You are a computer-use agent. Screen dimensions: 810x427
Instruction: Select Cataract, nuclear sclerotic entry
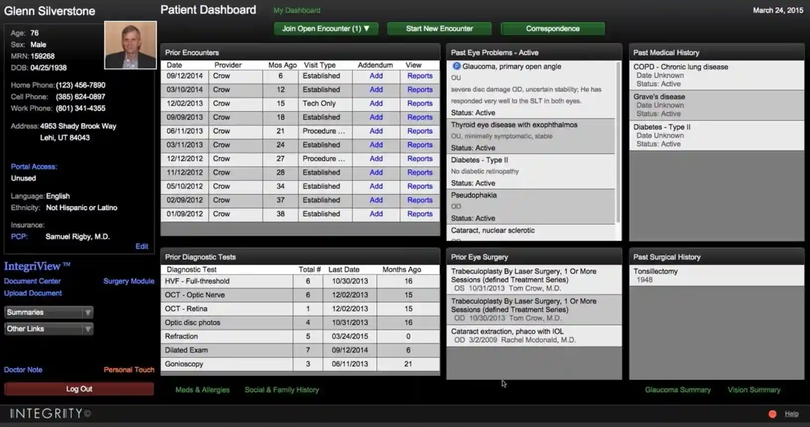click(531, 233)
